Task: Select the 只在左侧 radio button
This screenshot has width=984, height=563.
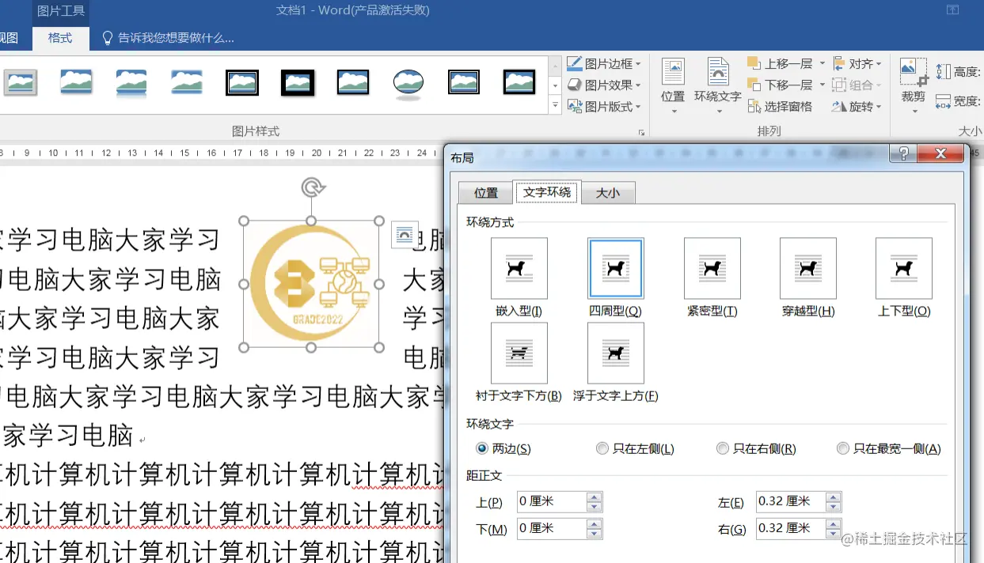Action: coord(602,448)
